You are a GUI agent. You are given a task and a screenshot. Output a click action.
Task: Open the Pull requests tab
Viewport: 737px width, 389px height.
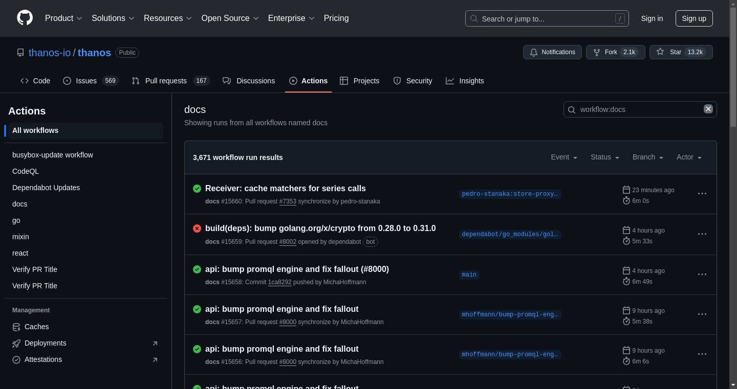coord(170,81)
